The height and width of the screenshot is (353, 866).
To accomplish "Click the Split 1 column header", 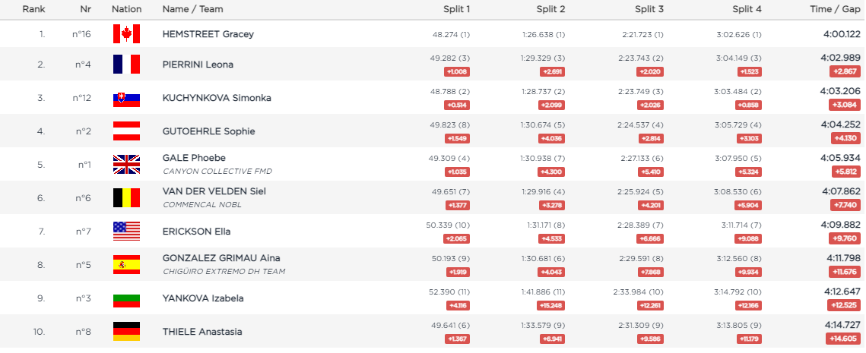I will (x=457, y=9).
